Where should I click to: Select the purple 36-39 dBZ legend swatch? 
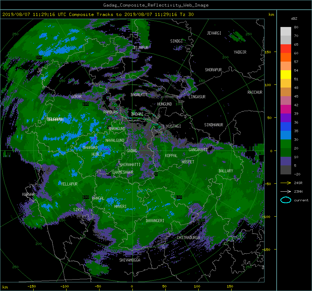coord(286,118)
